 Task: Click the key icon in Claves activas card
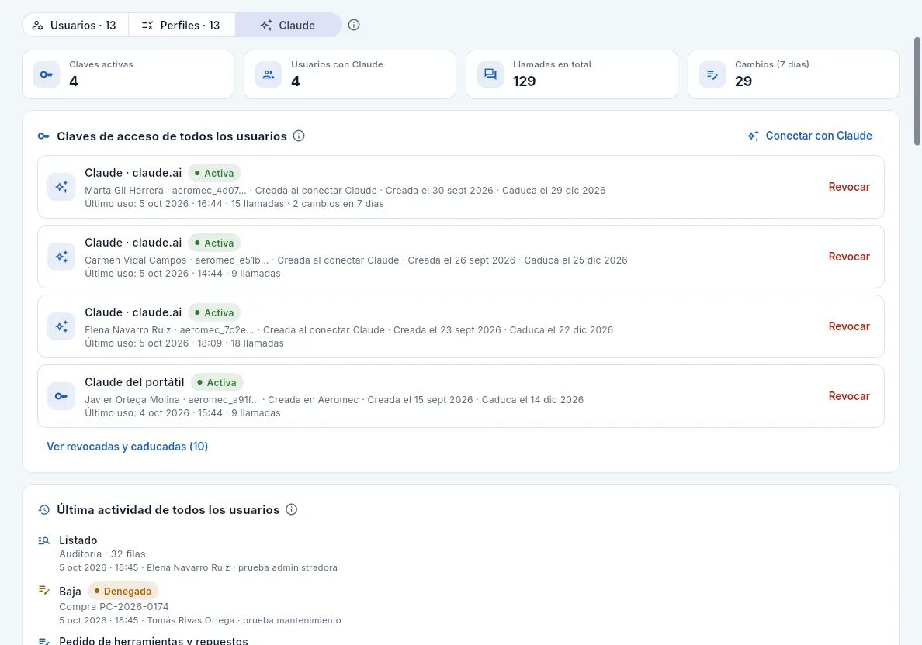point(47,74)
